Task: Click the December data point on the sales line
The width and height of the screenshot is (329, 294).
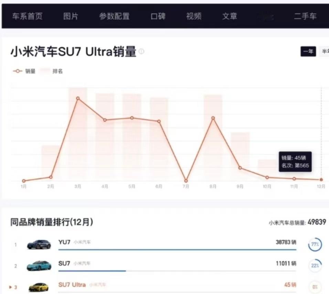Action: coord(321,179)
